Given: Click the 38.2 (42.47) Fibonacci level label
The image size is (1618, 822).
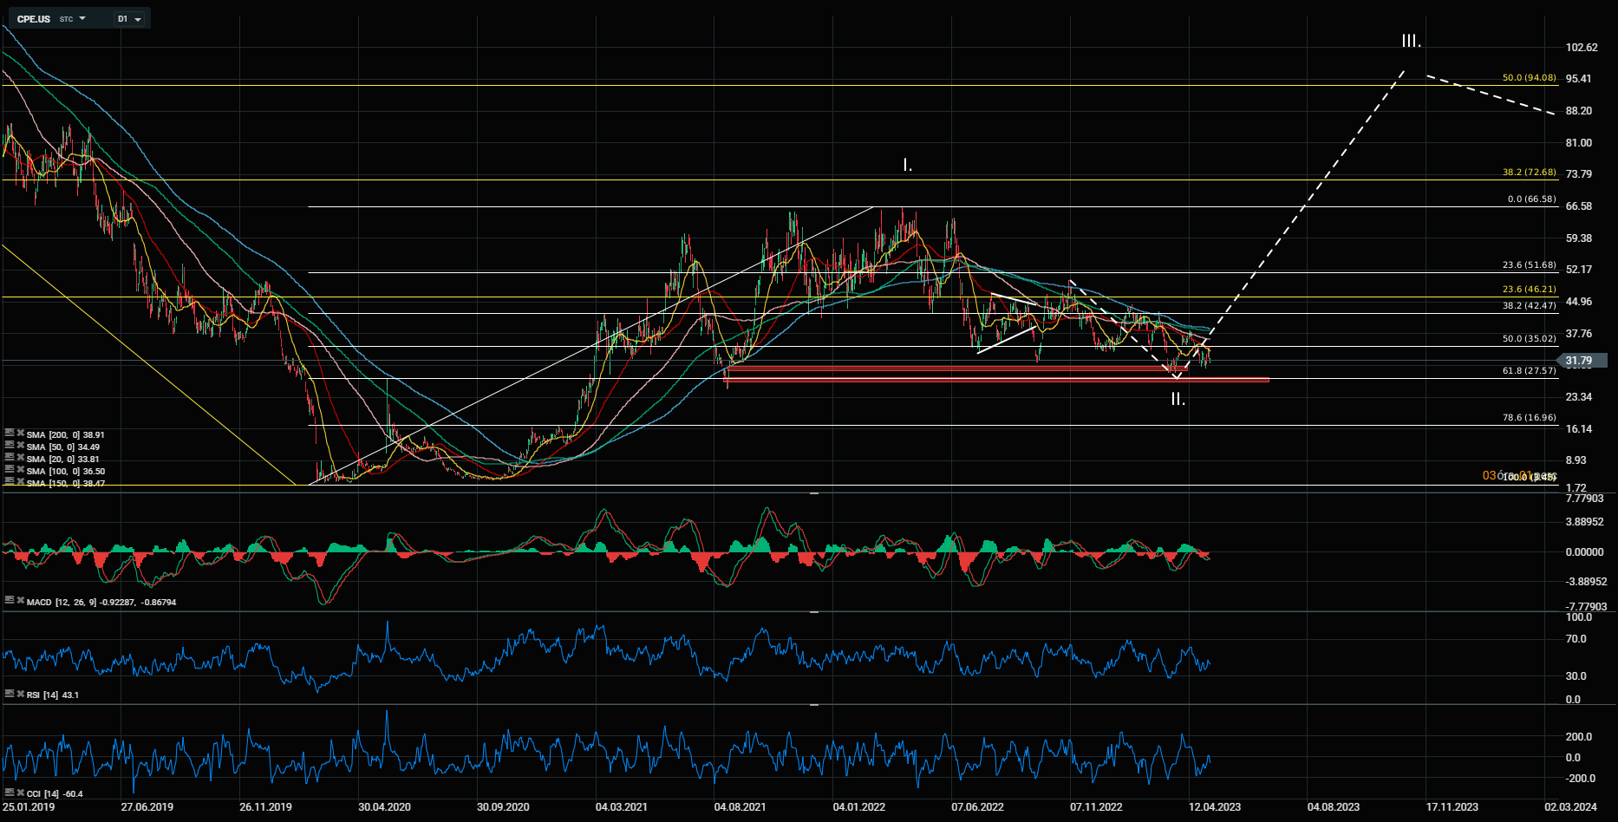Looking at the screenshot, I should pyautogui.click(x=1530, y=306).
